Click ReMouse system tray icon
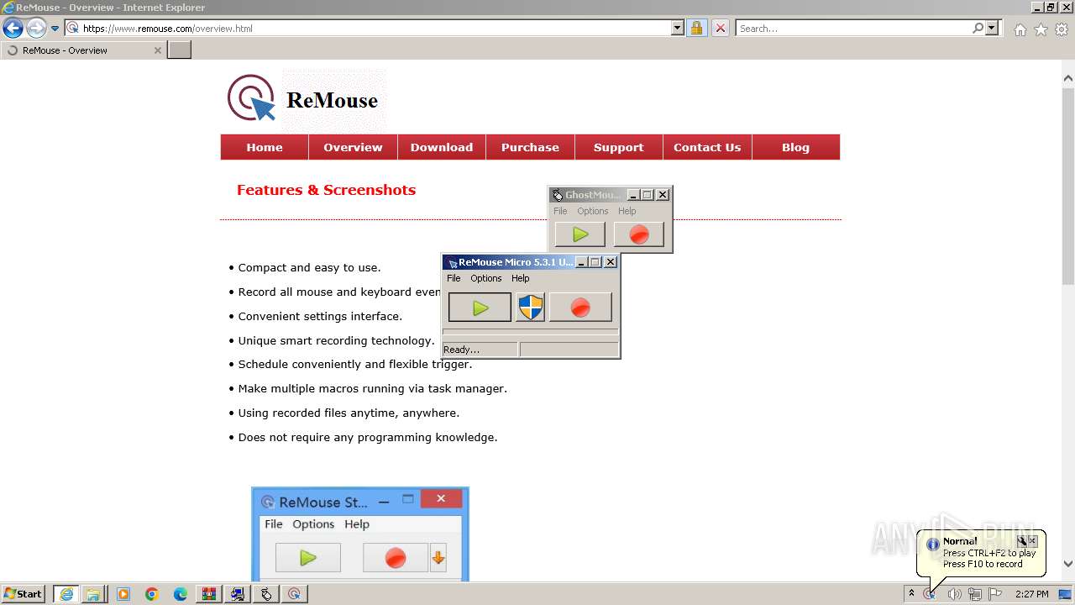 pos(930,594)
